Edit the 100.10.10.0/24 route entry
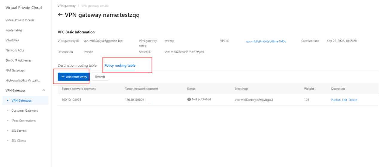 point(345,100)
